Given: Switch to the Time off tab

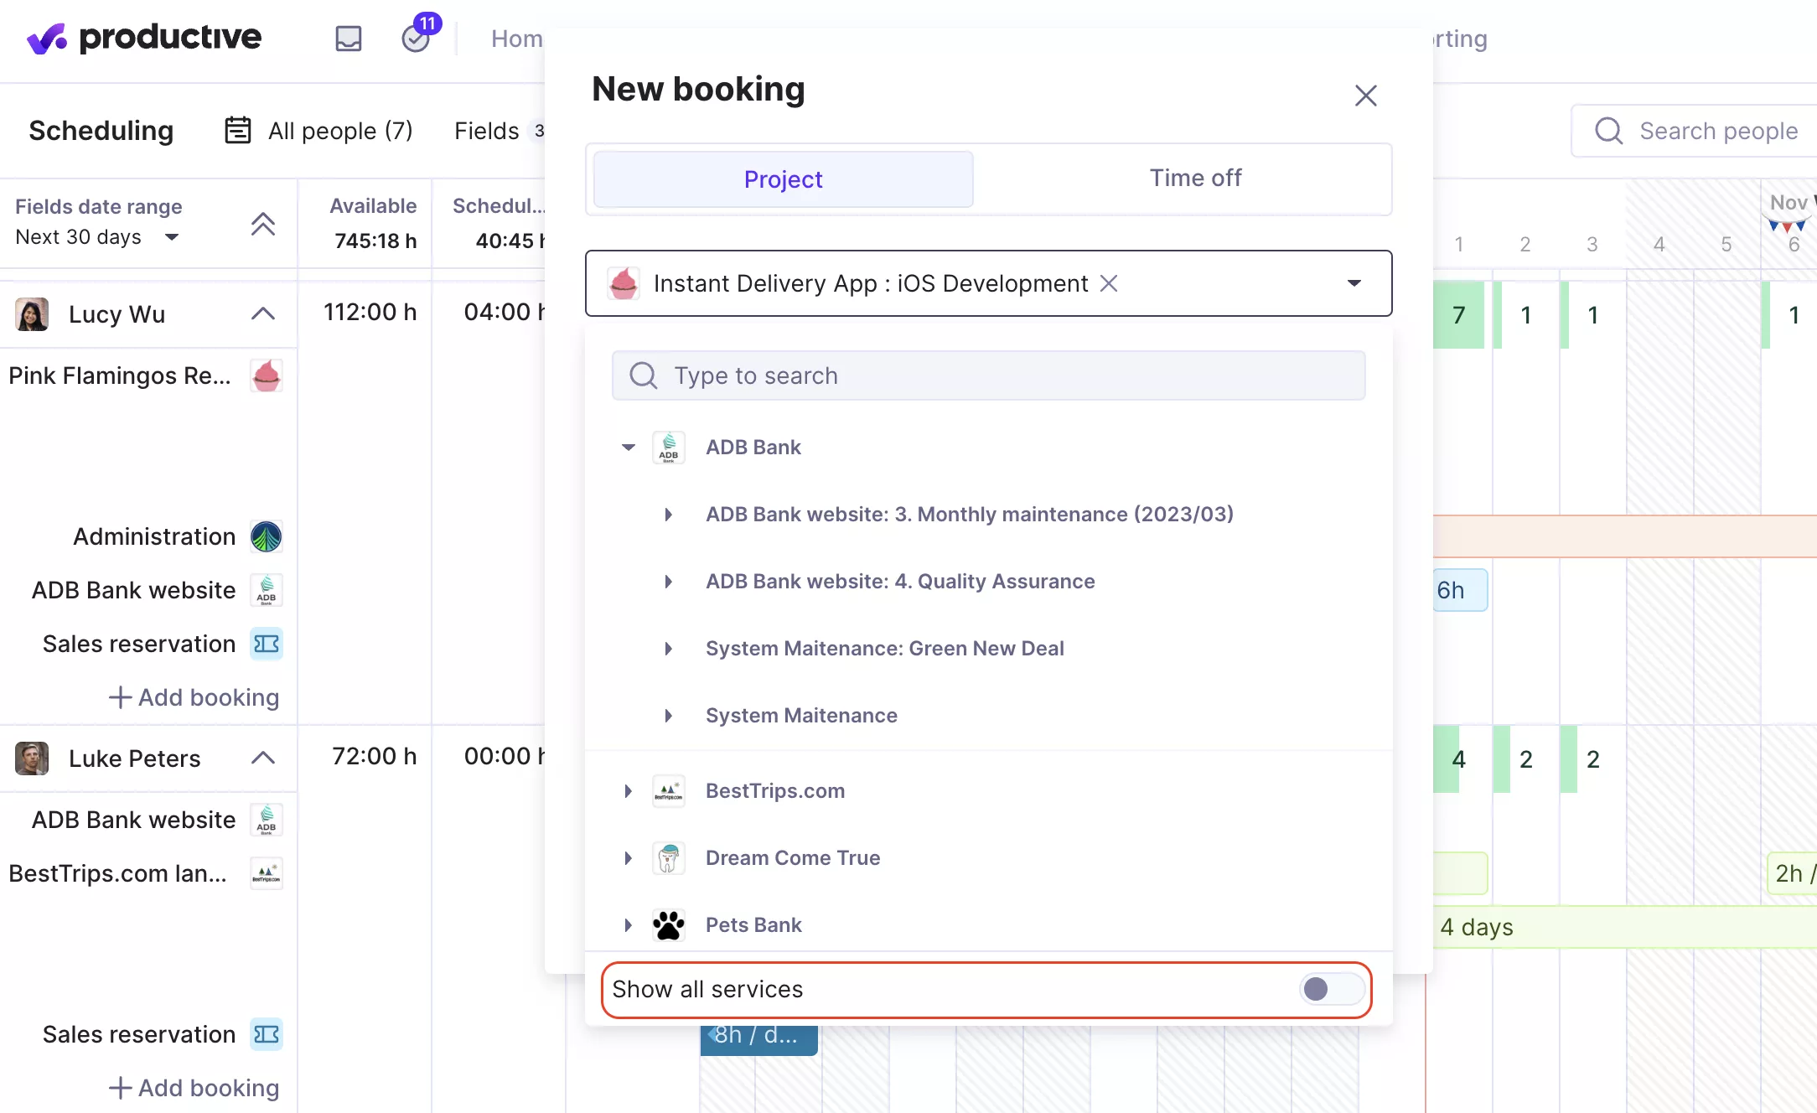Looking at the screenshot, I should tap(1195, 179).
